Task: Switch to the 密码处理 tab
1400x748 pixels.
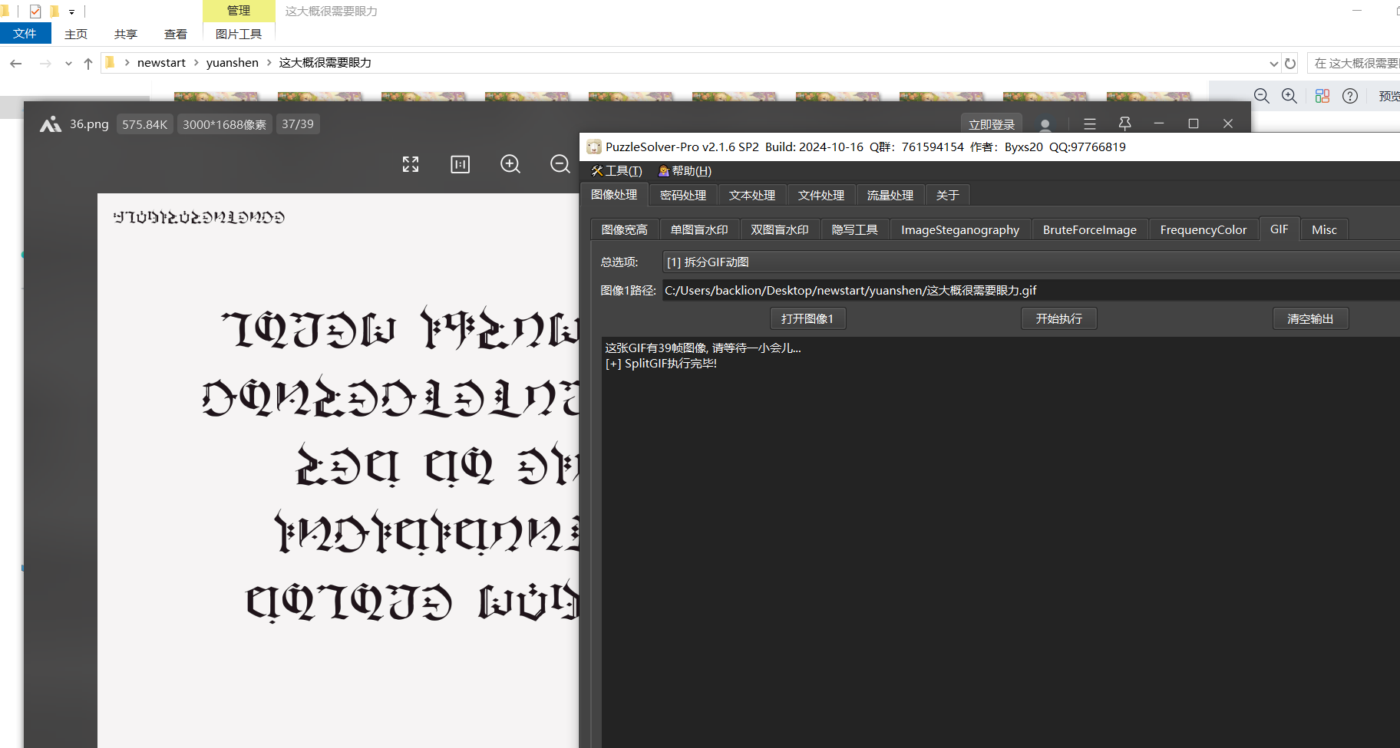Action: [682, 196]
